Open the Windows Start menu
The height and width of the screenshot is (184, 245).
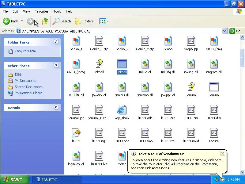14,179
